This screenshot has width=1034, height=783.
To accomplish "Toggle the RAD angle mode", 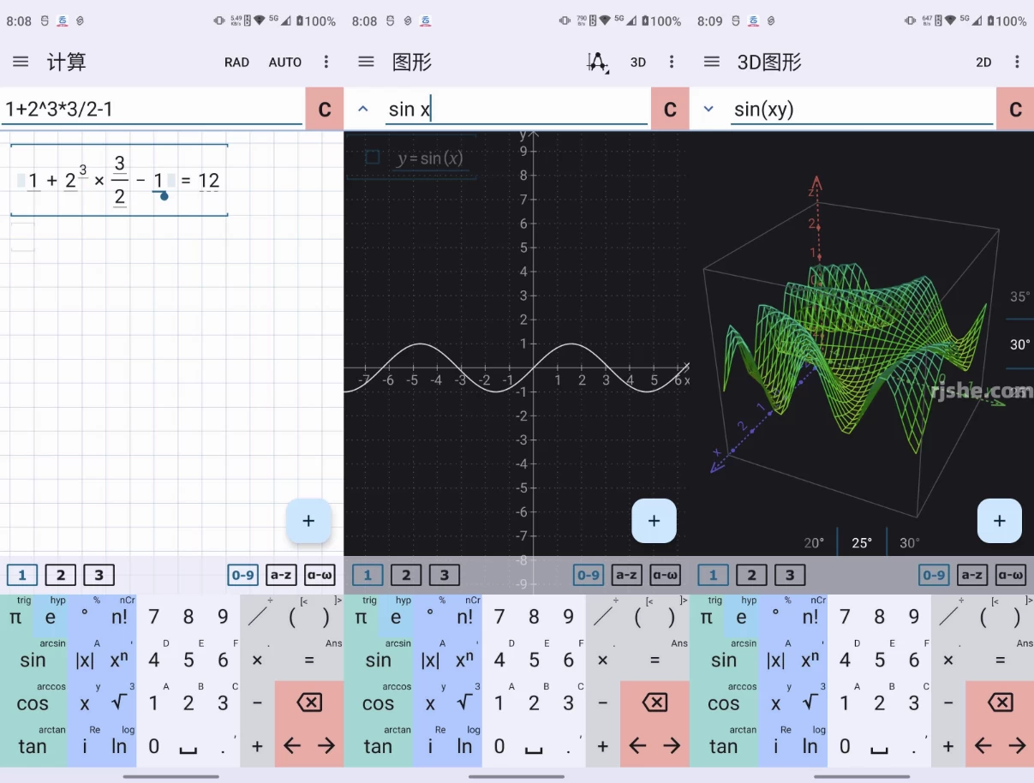I will [x=236, y=62].
